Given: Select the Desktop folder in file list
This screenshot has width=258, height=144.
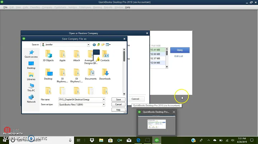Looking at the screenshot, I should pos(48,74).
